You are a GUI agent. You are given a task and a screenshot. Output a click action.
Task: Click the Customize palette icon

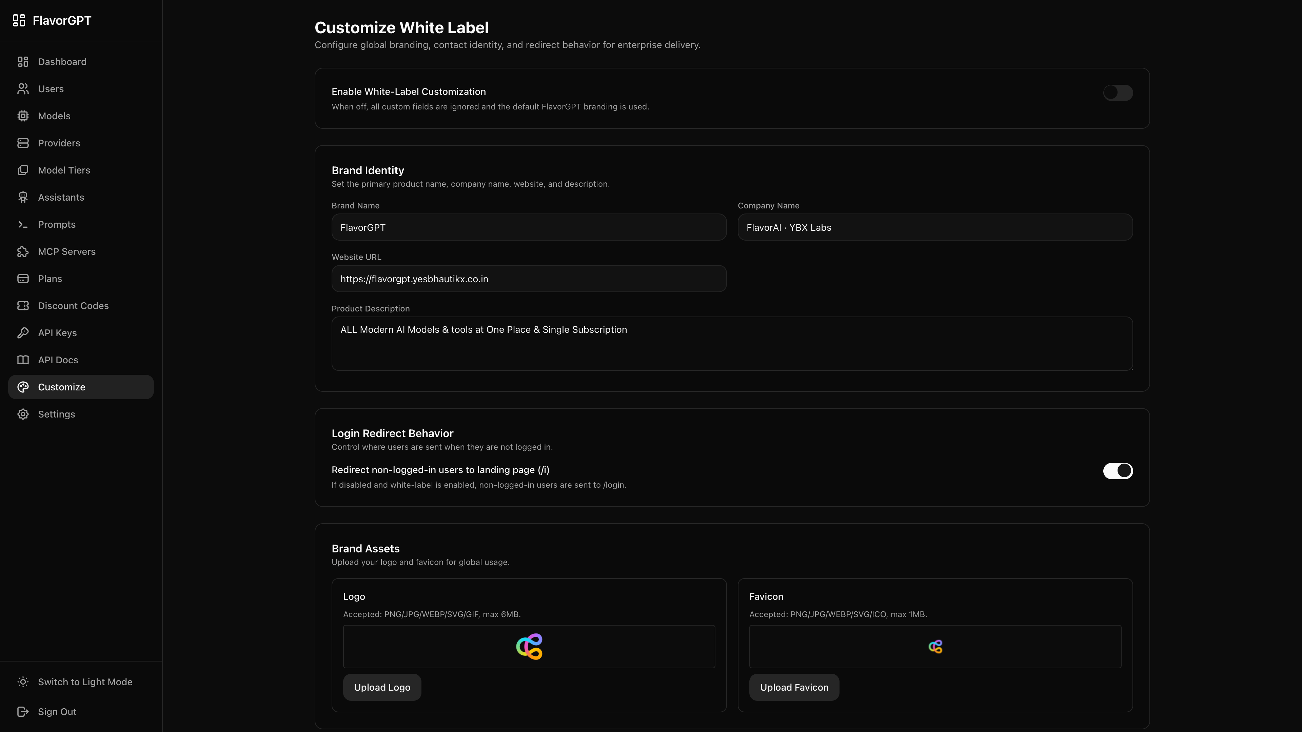[23, 387]
